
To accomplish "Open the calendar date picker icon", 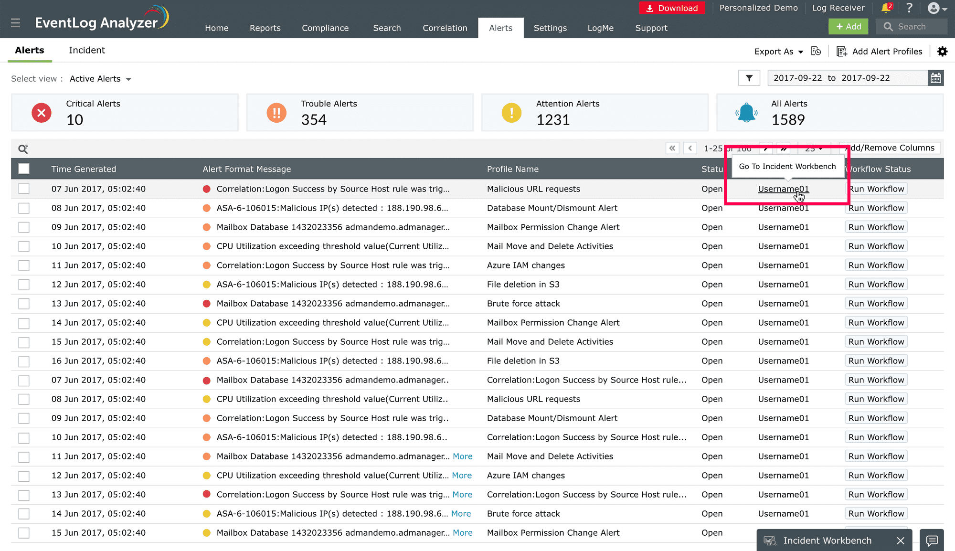I will click(x=936, y=78).
